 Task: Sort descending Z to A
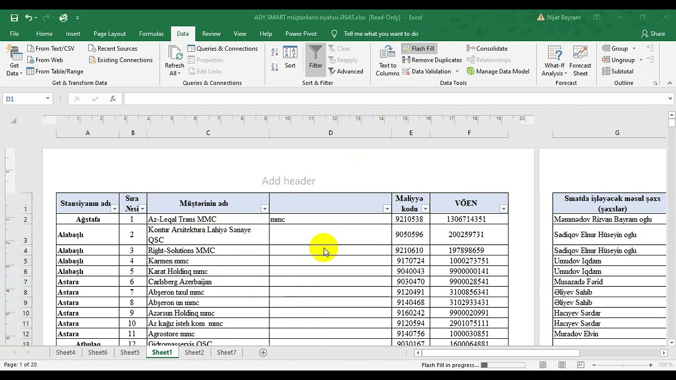[275, 67]
